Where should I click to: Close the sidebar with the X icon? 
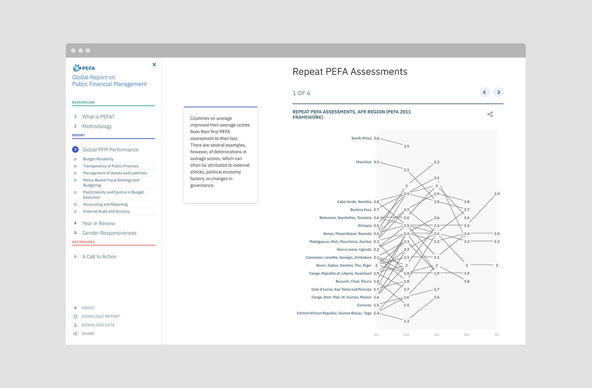[154, 65]
